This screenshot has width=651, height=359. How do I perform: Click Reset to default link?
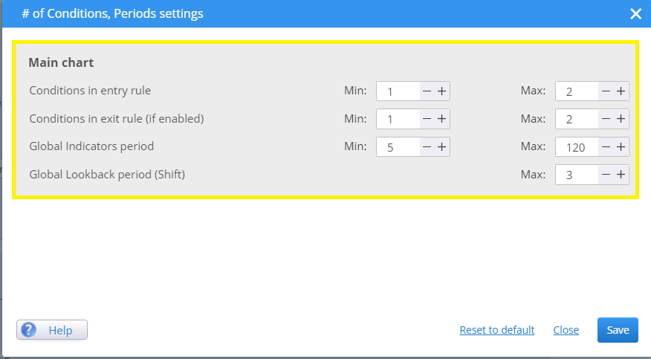[x=497, y=330]
